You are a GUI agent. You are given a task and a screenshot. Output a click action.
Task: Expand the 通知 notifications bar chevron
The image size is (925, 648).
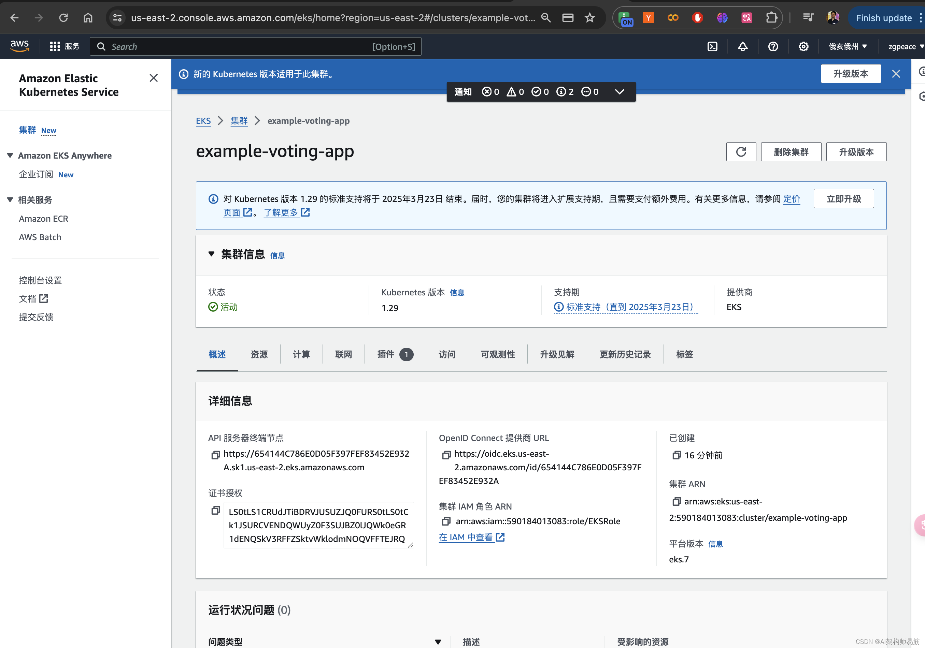pyautogui.click(x=620, y=92)
